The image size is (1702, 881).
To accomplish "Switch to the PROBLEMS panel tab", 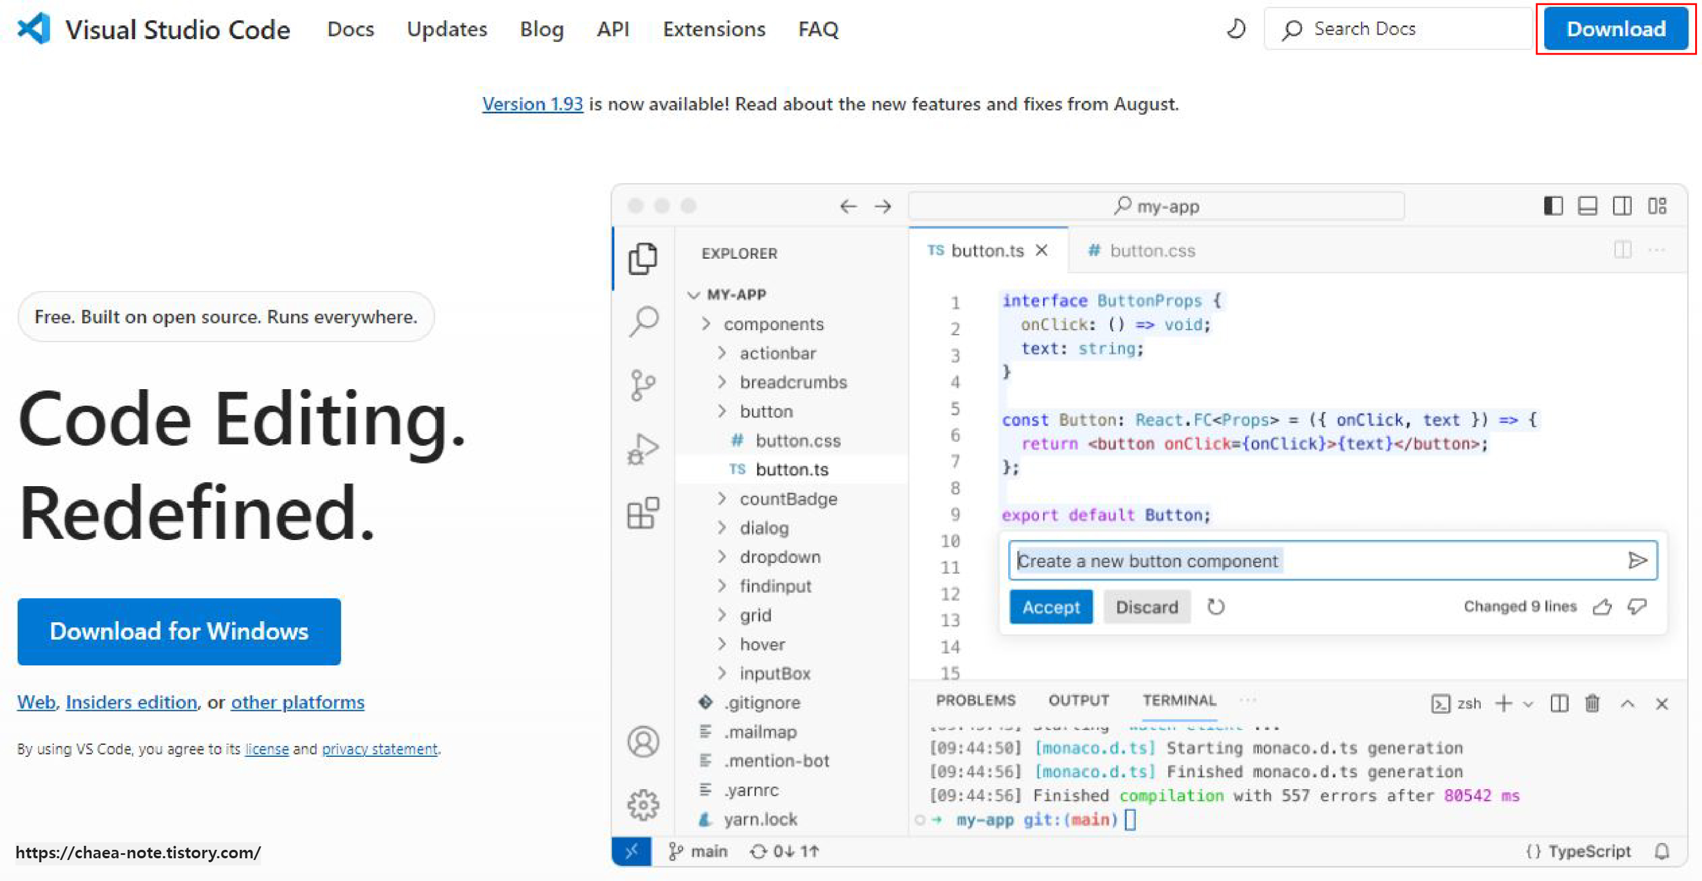I will pos(975,700).
